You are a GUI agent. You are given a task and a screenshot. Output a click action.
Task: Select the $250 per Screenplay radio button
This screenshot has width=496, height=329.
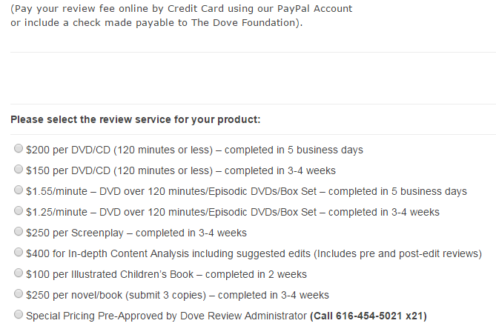[x=19, y=231]
